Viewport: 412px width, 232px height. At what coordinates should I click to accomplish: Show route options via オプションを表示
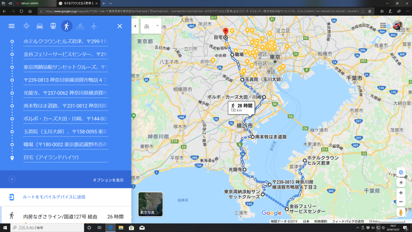[108, 180]
